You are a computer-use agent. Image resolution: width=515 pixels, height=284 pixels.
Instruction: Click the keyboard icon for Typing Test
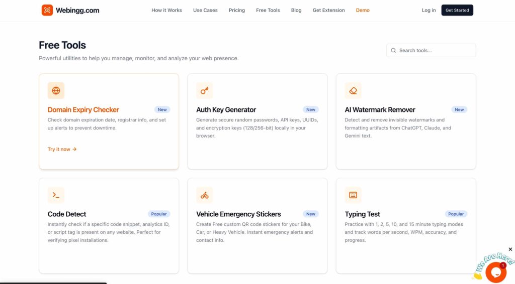pyautogui.click(x=353, y=195)
